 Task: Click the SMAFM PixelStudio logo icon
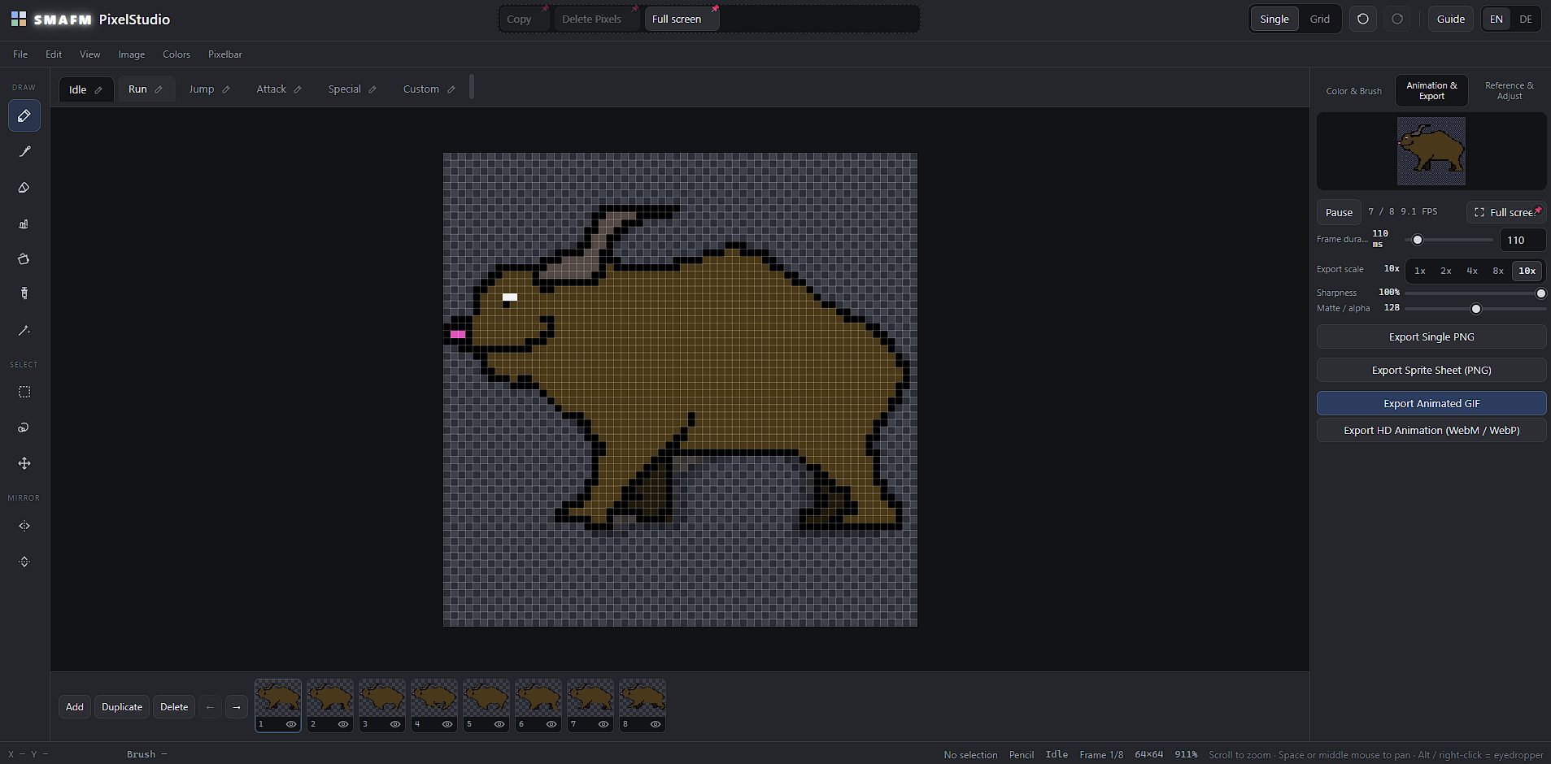click(19, 19)
